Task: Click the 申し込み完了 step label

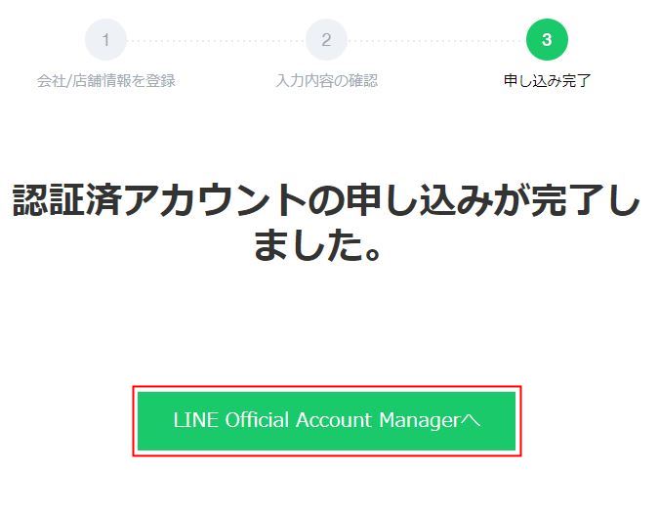Action: [547, 80]
